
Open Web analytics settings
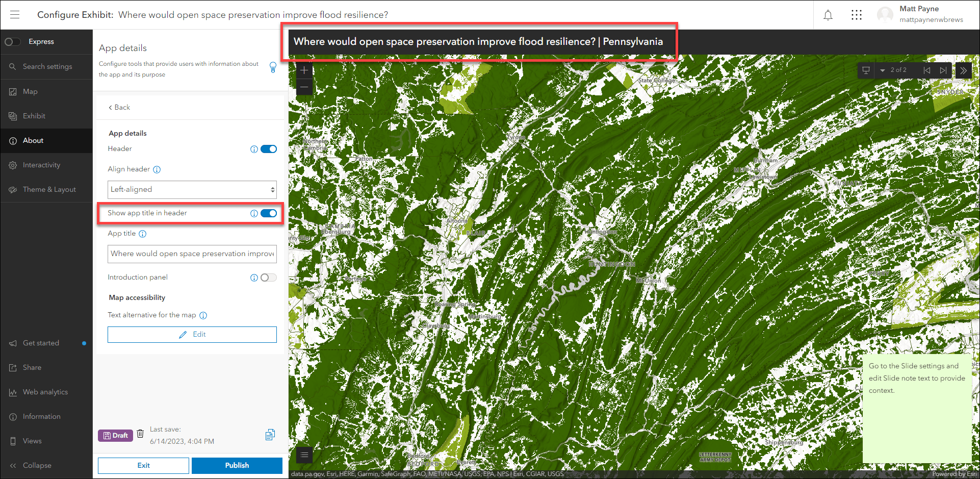coord(46,392)
